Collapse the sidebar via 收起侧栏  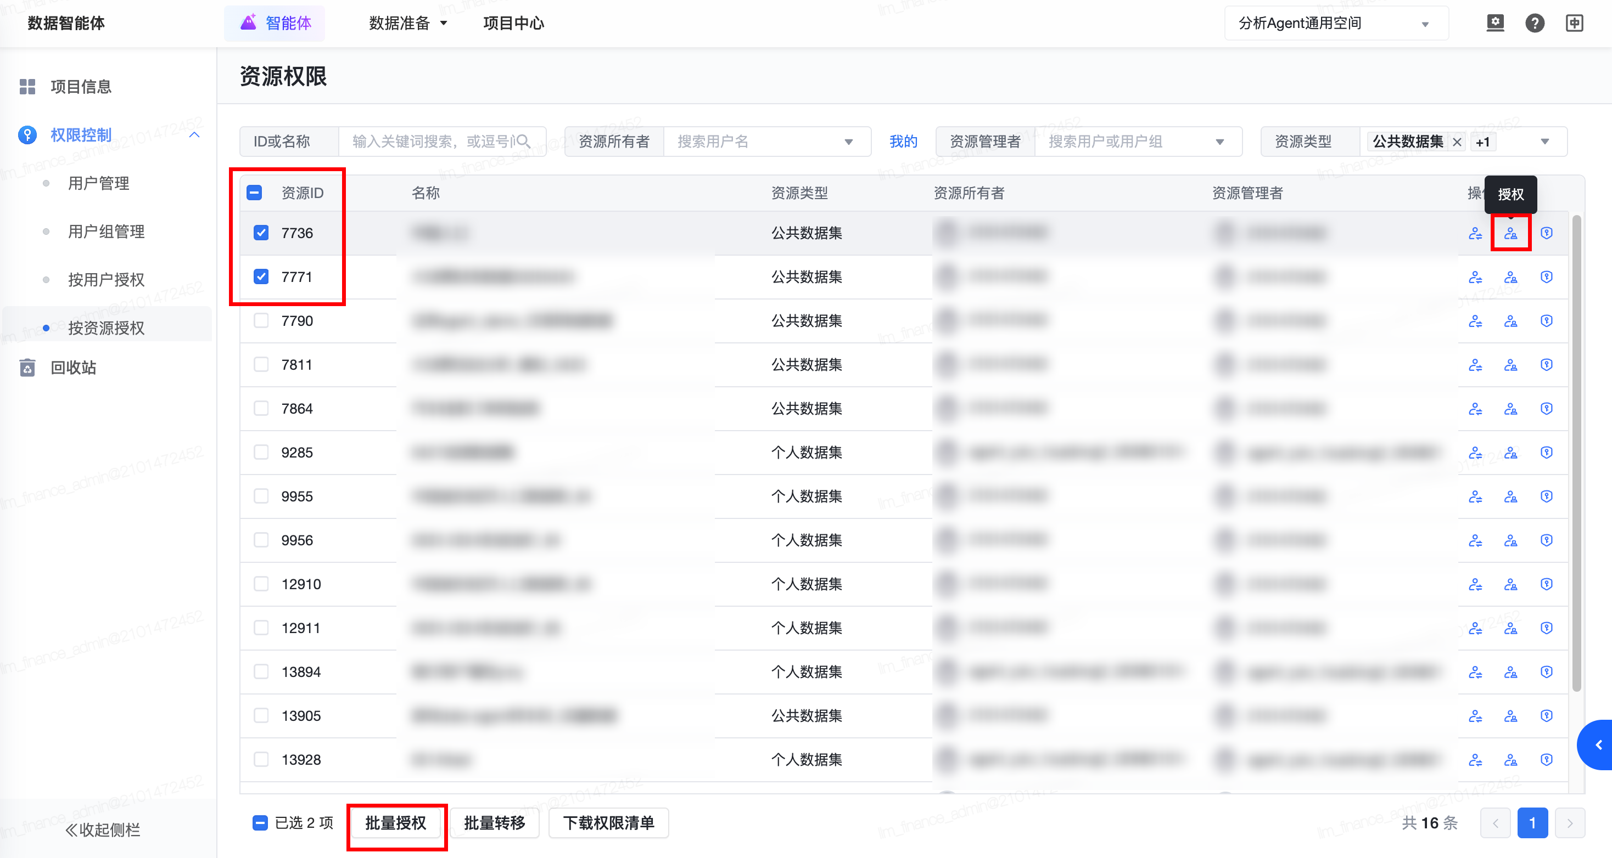point(103,830)
